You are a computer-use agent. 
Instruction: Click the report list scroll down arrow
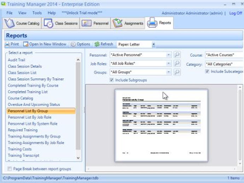(x=78, y=158)
